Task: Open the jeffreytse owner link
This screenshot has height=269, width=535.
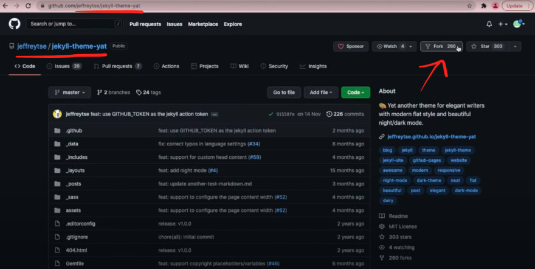Action: tap(32, 46)
